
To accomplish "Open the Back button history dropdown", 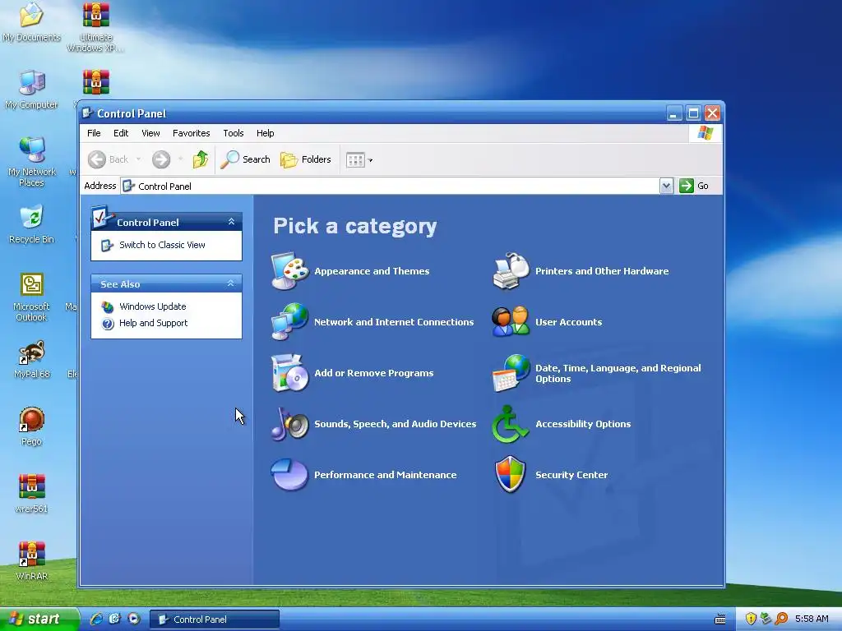I will (x=138, y=159).
